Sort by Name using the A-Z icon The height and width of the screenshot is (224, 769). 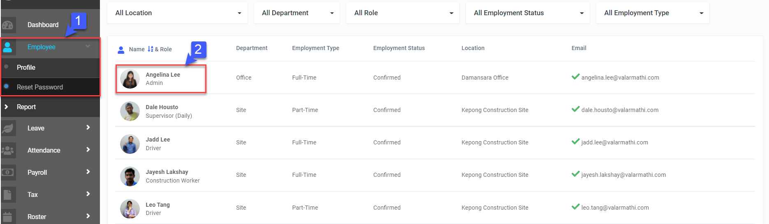(151, 49)
